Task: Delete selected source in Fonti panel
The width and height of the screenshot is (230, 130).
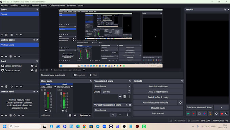Action: click(6, 87)
